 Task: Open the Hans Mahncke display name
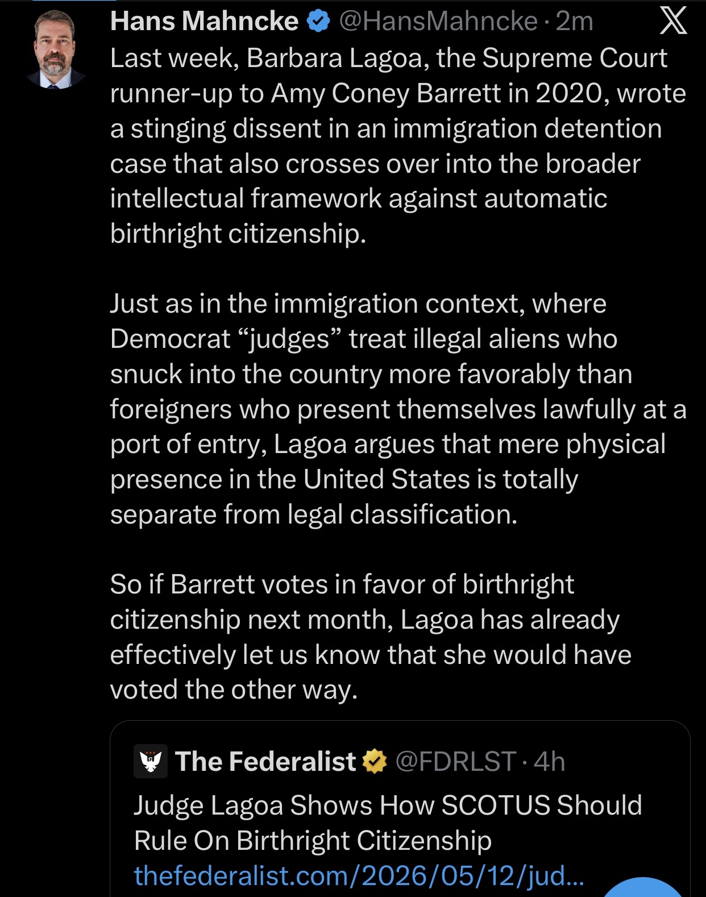(204, 21)
